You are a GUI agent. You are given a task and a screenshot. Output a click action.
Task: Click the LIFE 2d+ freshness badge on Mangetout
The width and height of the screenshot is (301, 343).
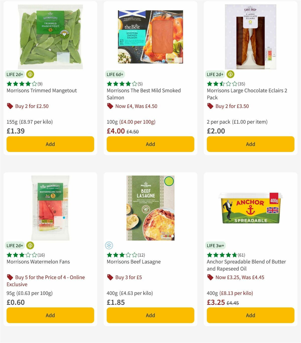click(15, 74)
